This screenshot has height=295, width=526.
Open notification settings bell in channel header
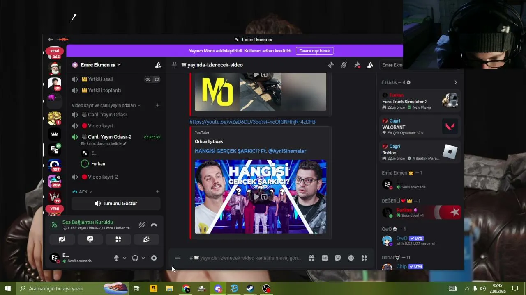pyautogui.click(x=344, y=65)
